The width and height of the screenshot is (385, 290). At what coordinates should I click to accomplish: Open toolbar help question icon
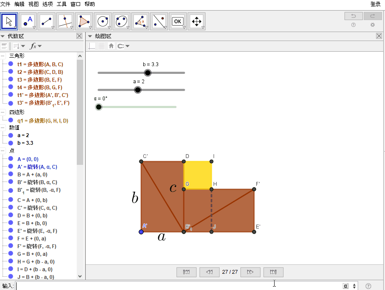coord(353,25)
